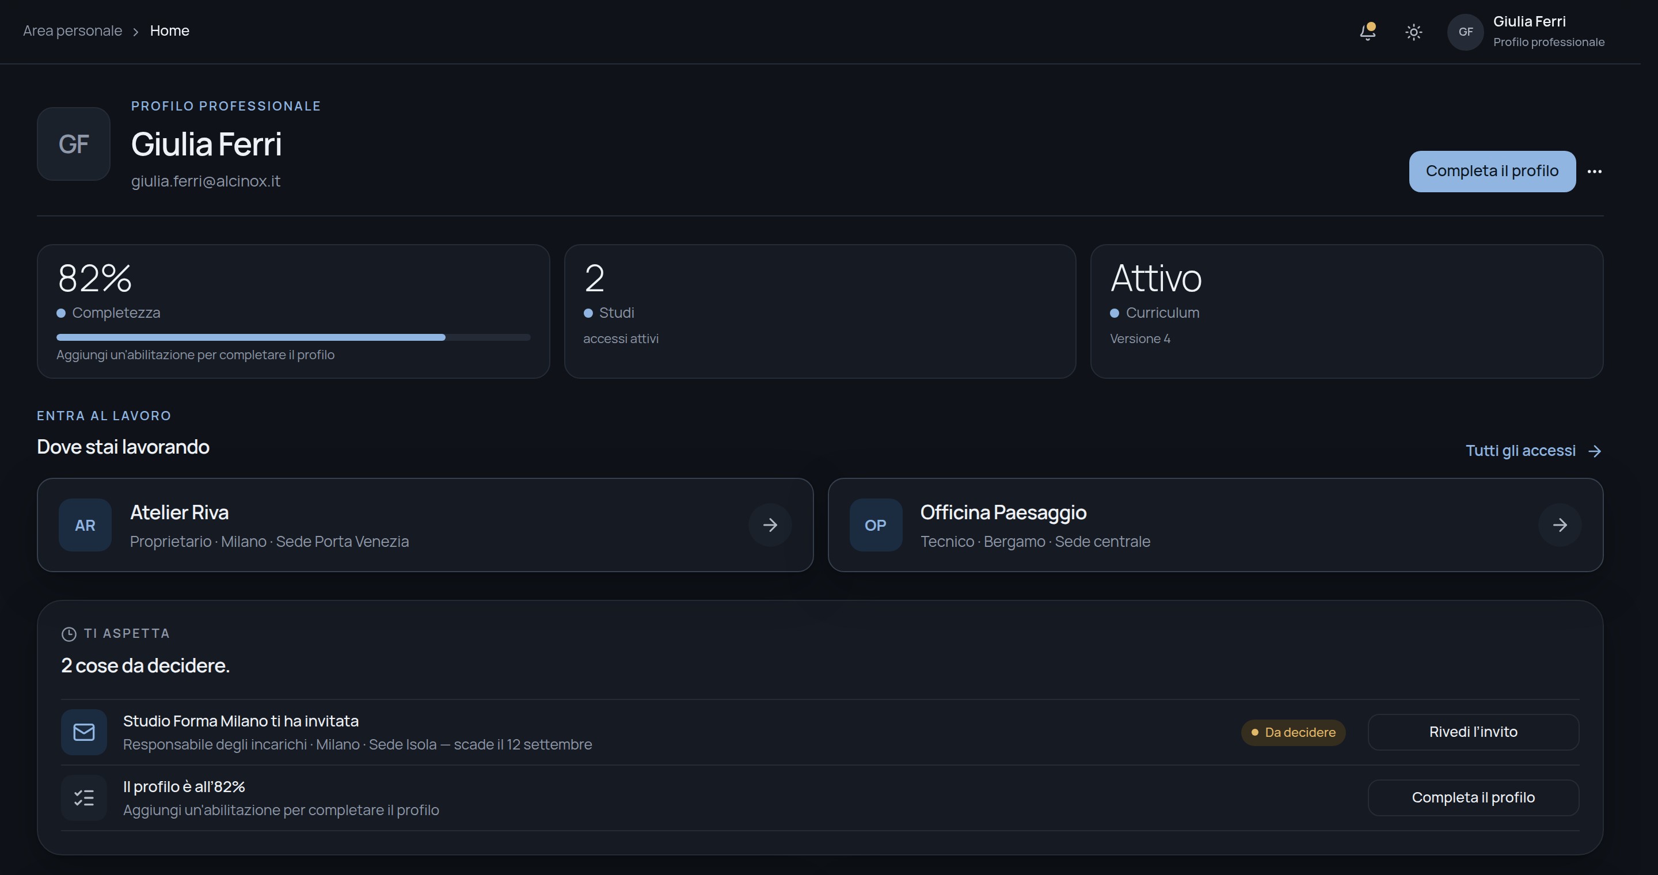The width and height of the screenshot is (1658, 875).
Task: Open the GF avatar in top bar
Action: coord(1466,32)
